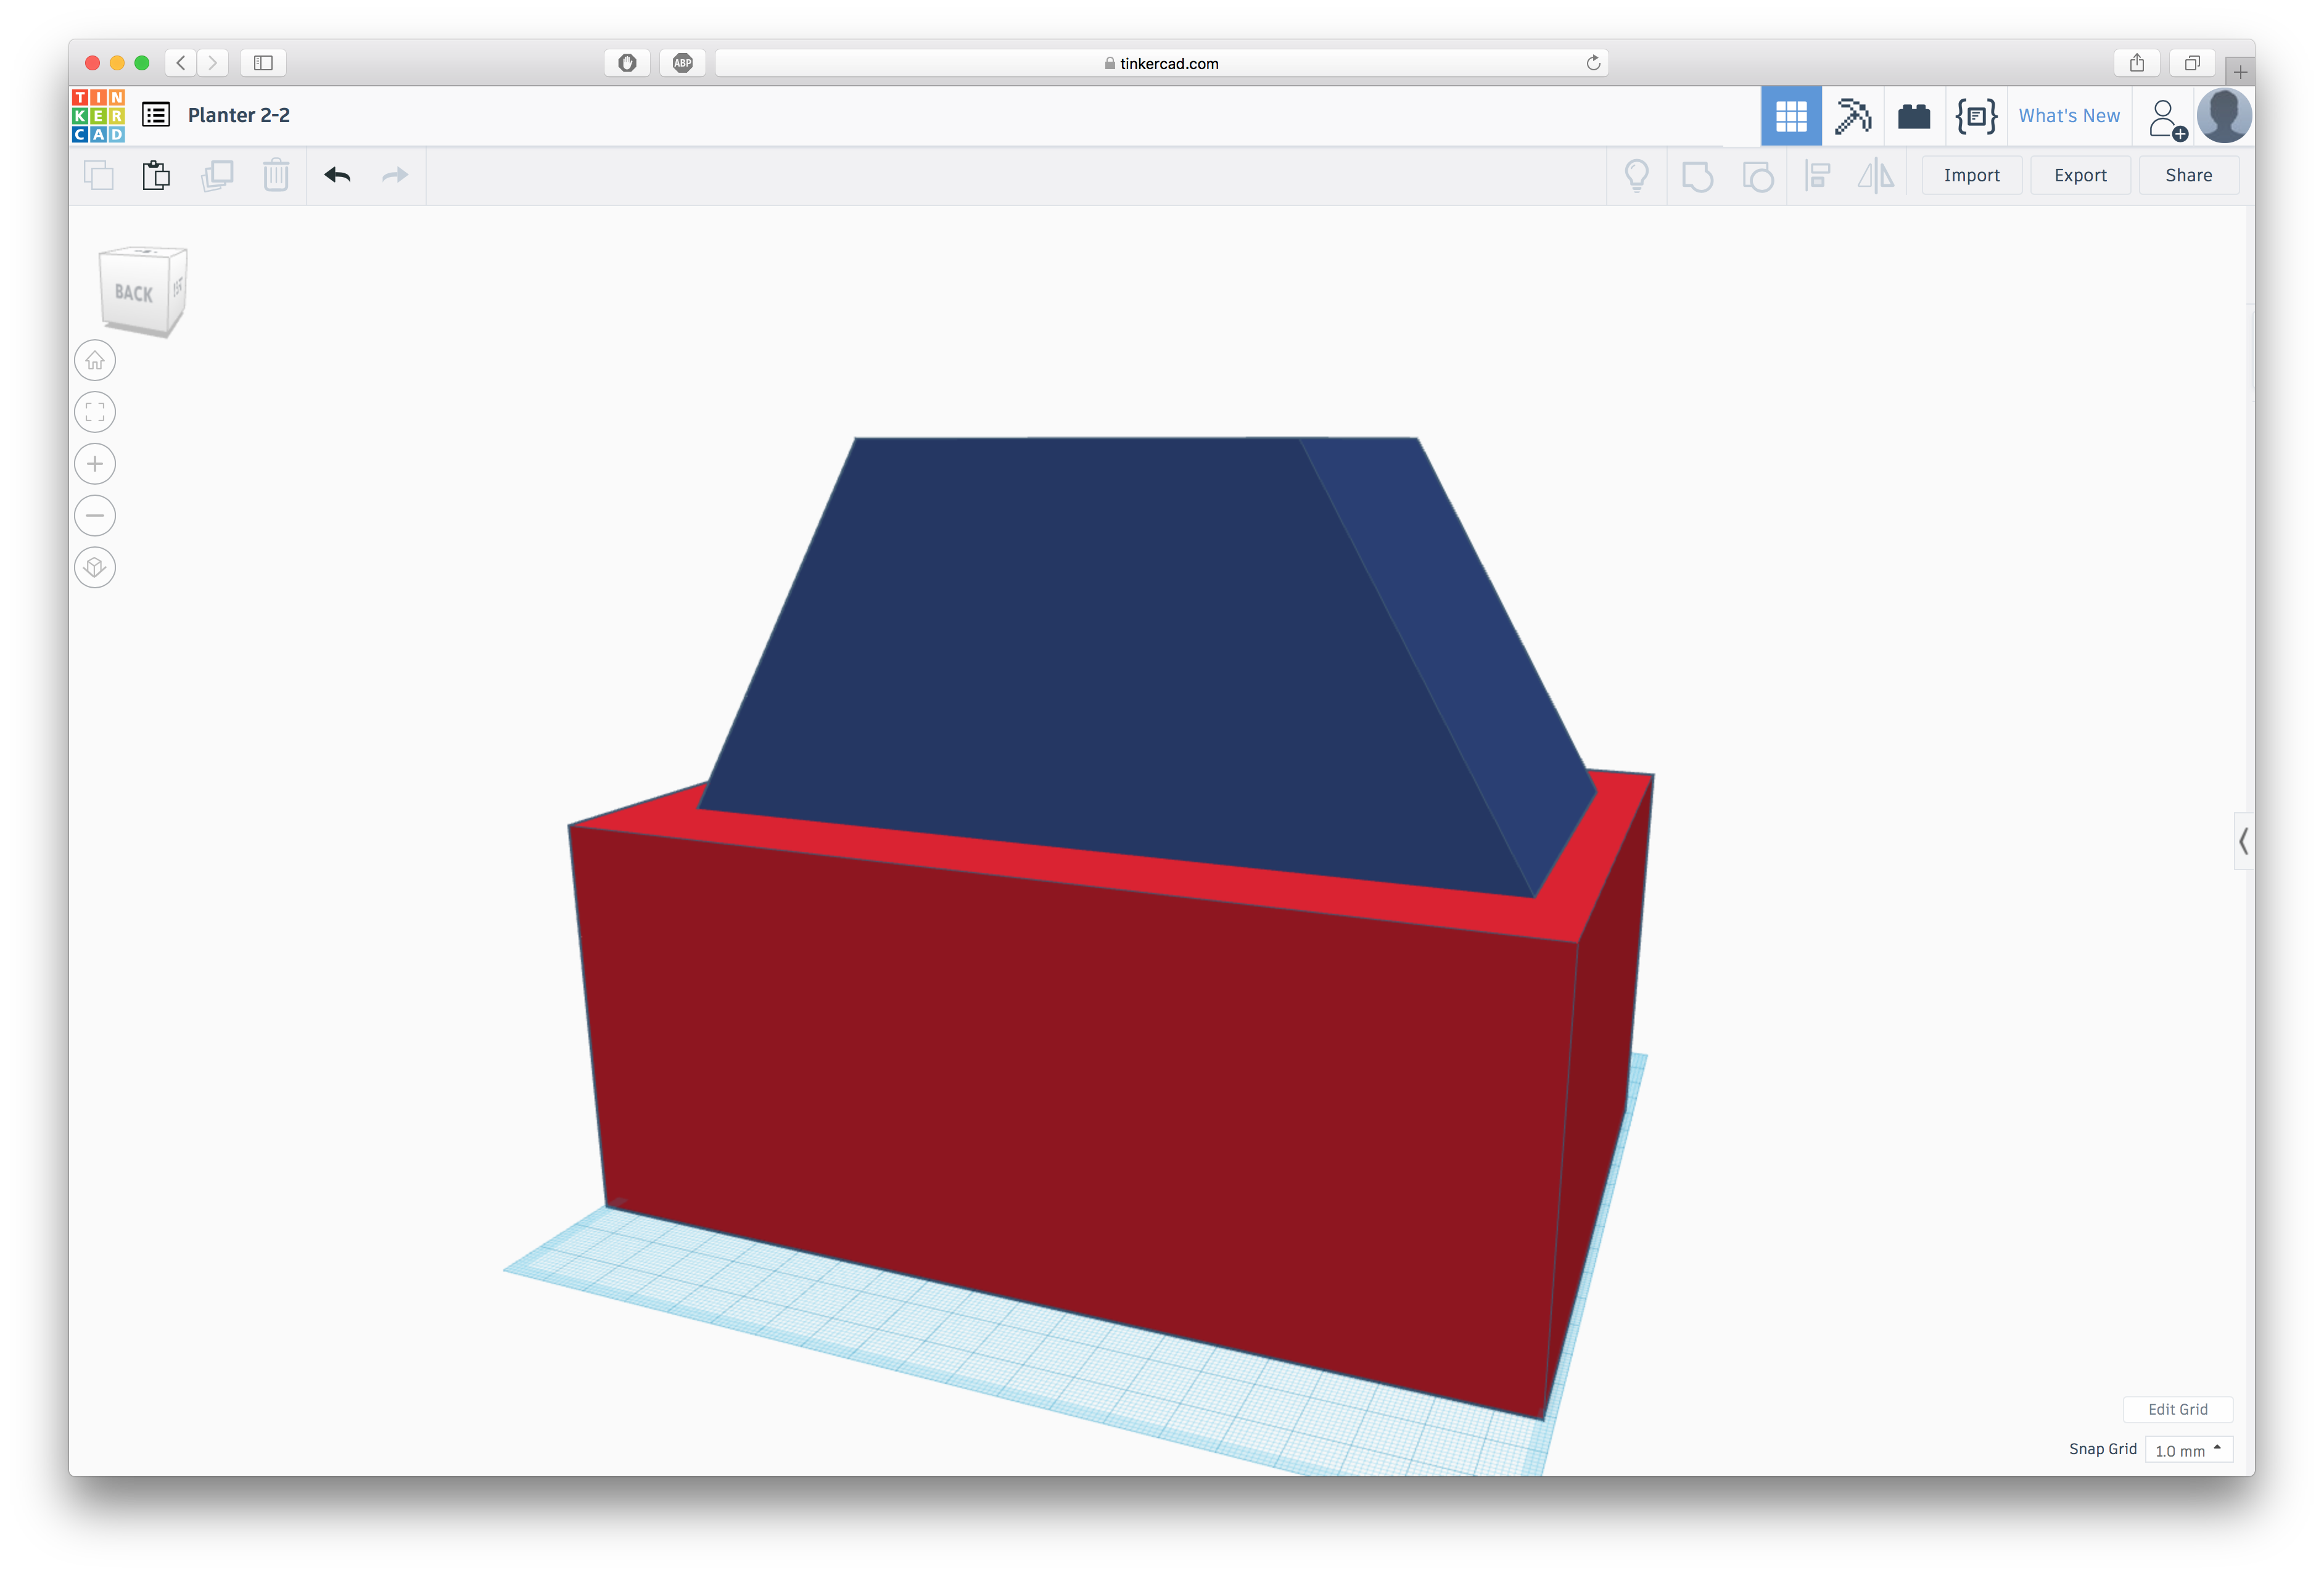
Task: Click the Align tool icon
Action: [x=1817, y=176]
